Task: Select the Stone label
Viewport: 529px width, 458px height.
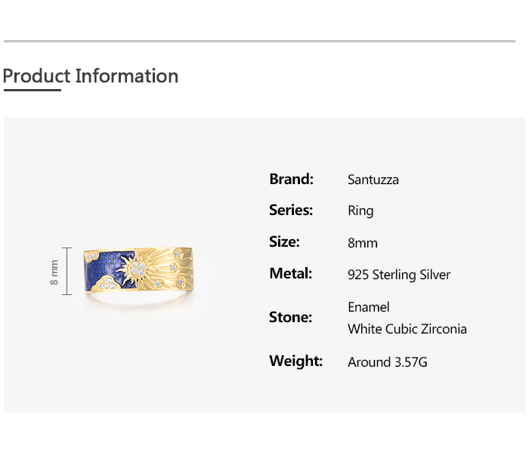Action: (x=290, y=317)
